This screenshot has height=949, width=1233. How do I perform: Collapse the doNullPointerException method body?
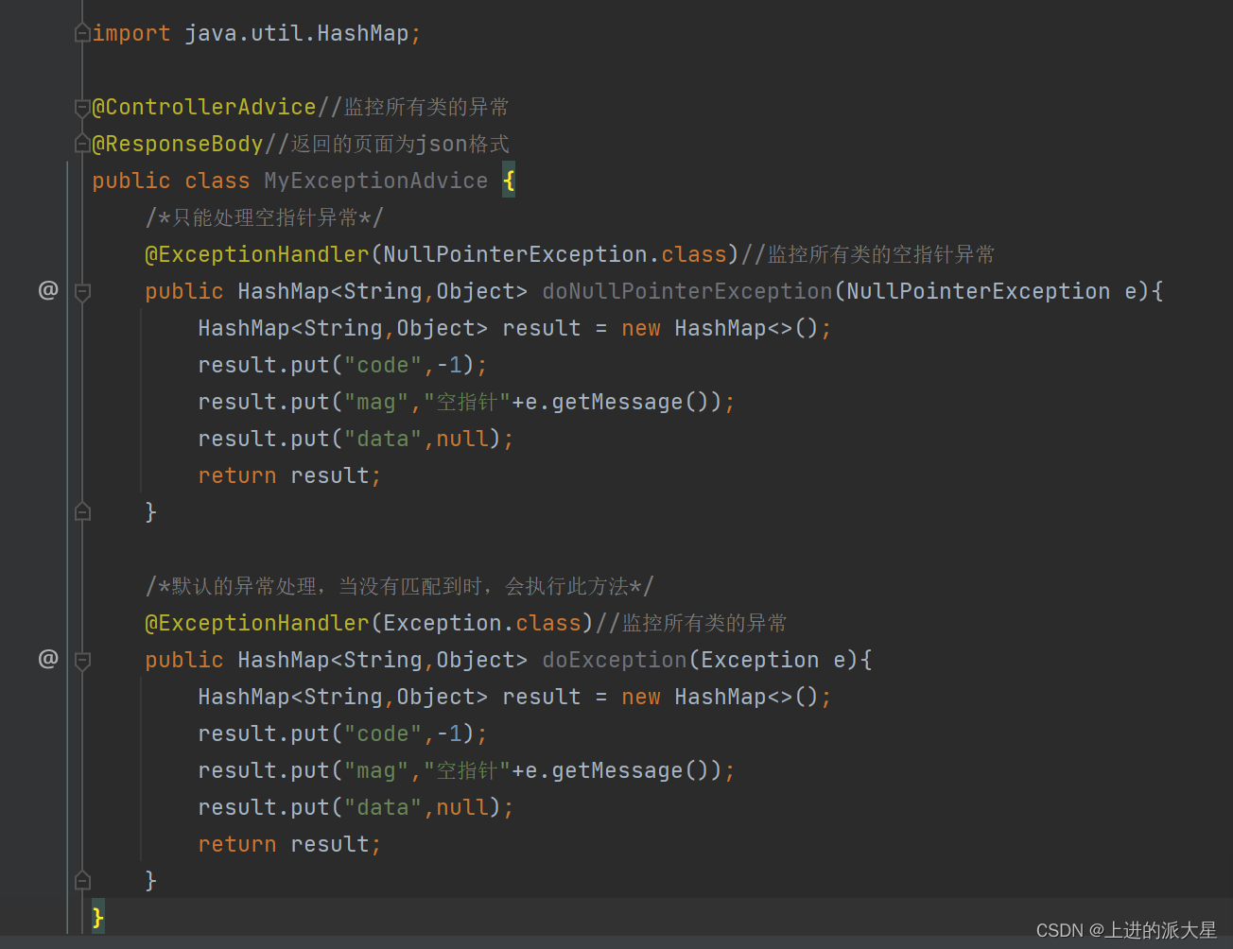(x=82, y=292)
